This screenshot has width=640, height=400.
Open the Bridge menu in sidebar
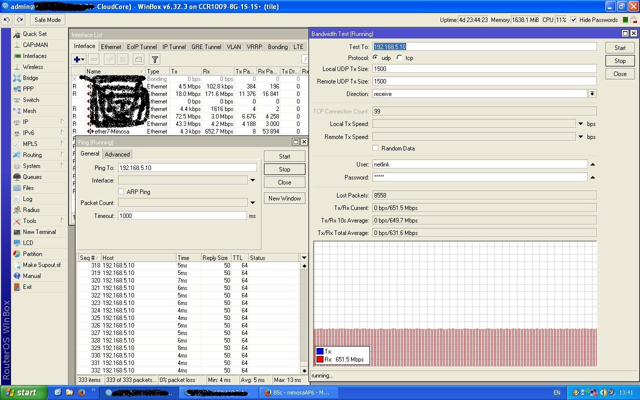click(x=30, y=78)
